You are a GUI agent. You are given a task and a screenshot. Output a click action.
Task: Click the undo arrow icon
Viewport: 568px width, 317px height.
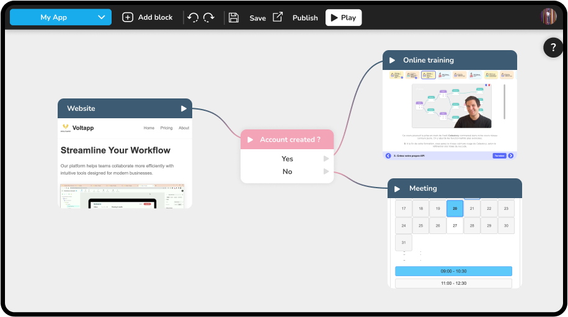193,17
